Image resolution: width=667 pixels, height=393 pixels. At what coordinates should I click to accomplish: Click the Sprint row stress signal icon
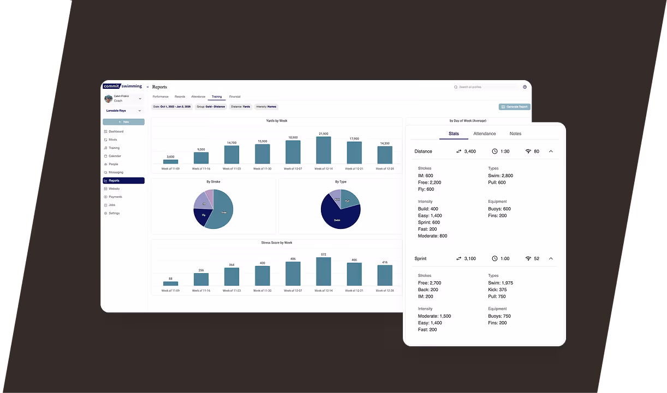528,258
